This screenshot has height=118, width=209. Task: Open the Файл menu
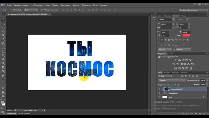tap(9, 5)
